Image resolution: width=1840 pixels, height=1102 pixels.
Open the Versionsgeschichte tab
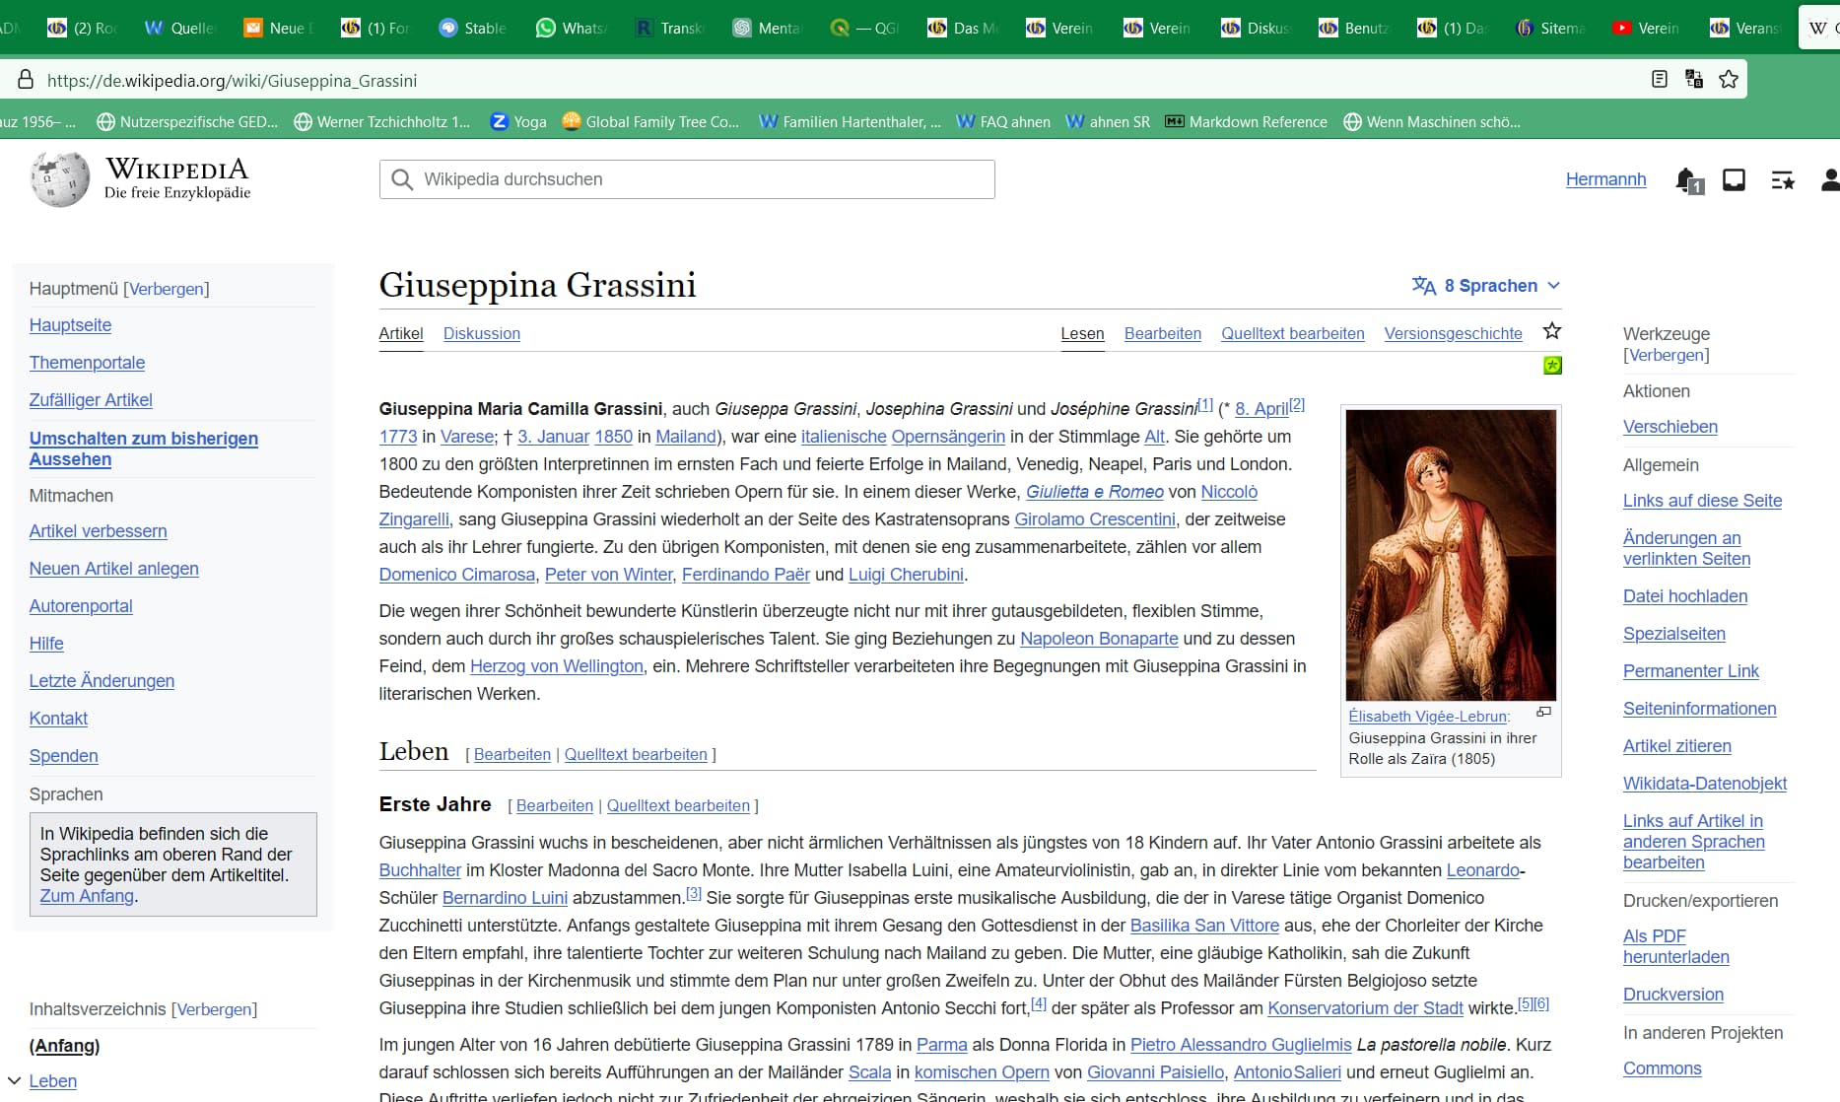(1454, 333)
